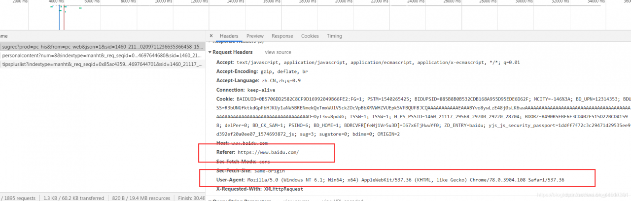Open the Timing tab
Screen dimensions: 631x201
334,36
